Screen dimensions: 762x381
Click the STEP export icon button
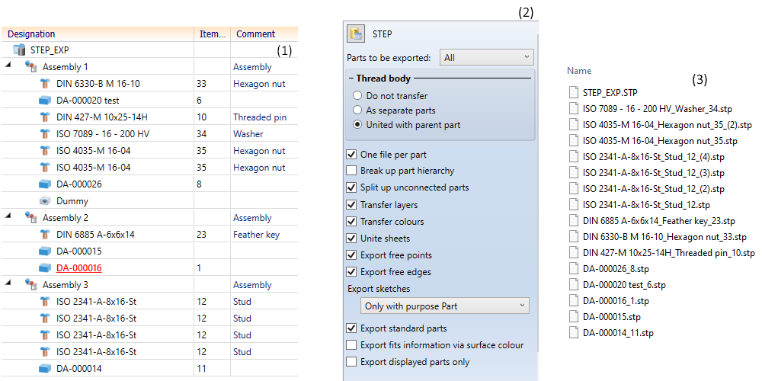point(356,34)
